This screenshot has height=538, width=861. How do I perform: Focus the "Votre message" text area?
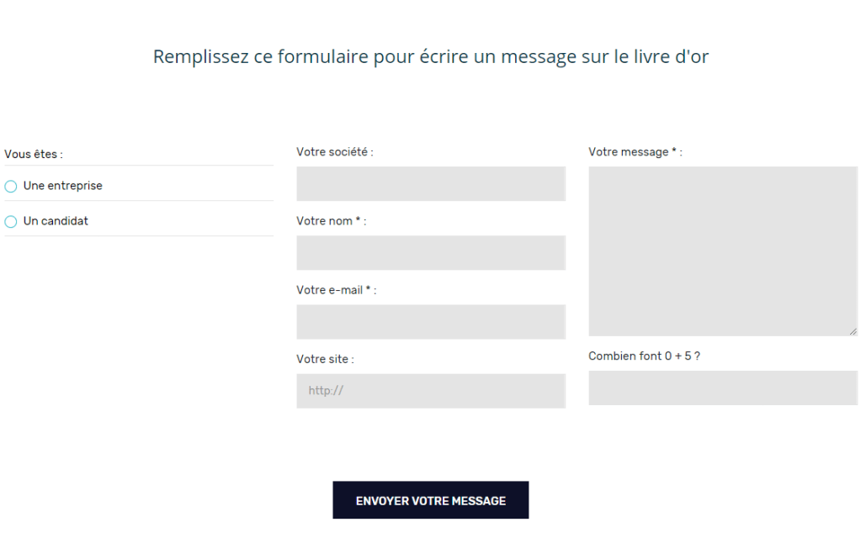722,251
